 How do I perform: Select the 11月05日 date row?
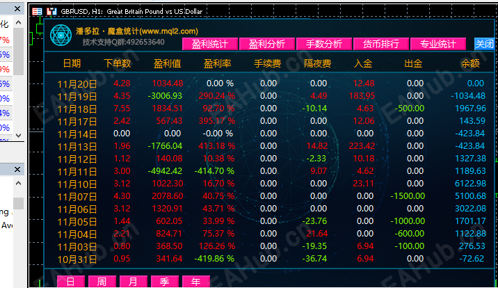(77, 222)
